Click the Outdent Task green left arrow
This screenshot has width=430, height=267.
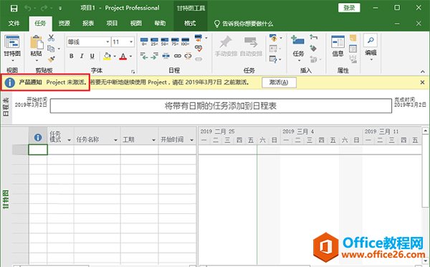[144, 56]
